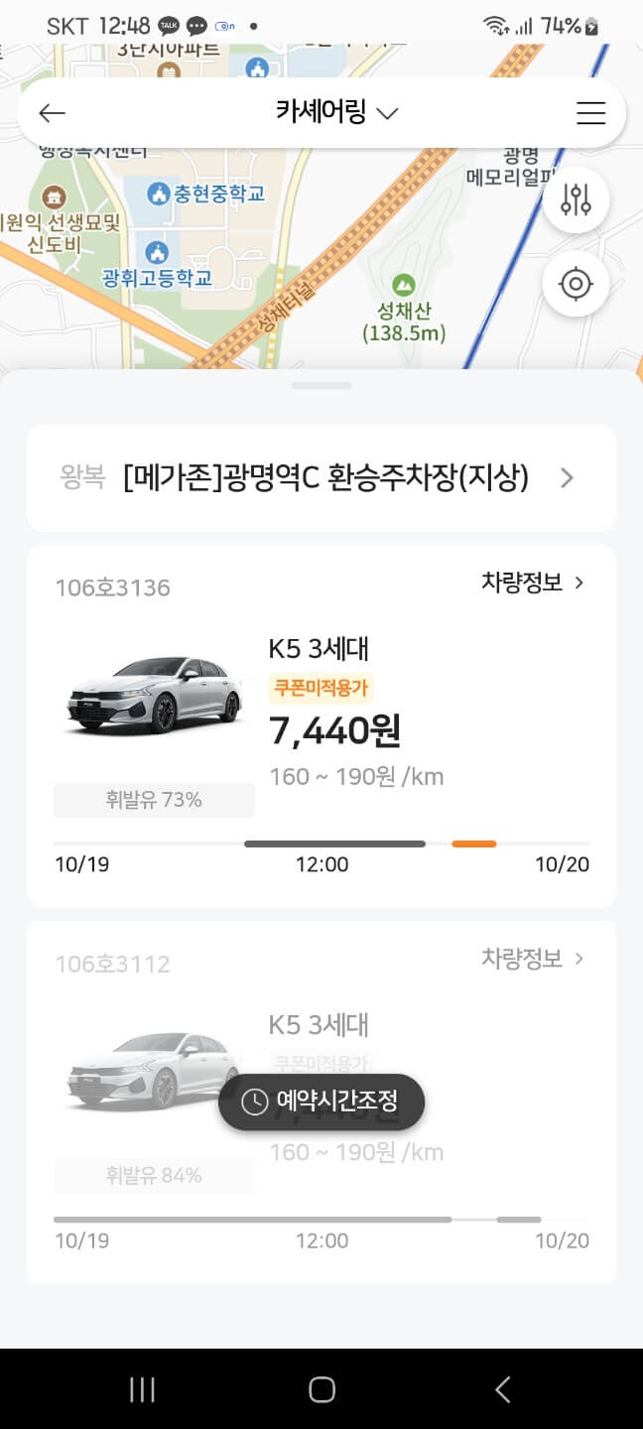Open the KakaoTalk notification icon in status bar
The height and width of the screenshot is (1429, 643).
pos(167,25)
